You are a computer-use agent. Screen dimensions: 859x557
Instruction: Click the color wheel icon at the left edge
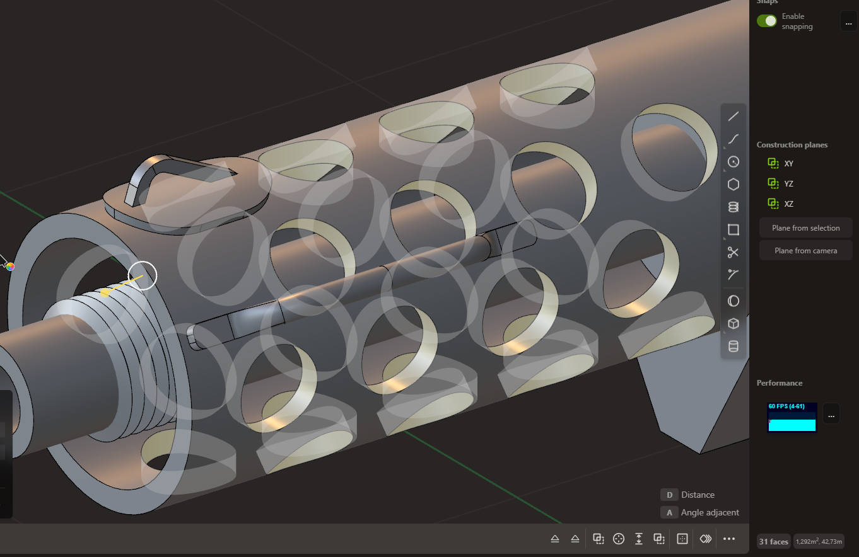pos(10,267)
